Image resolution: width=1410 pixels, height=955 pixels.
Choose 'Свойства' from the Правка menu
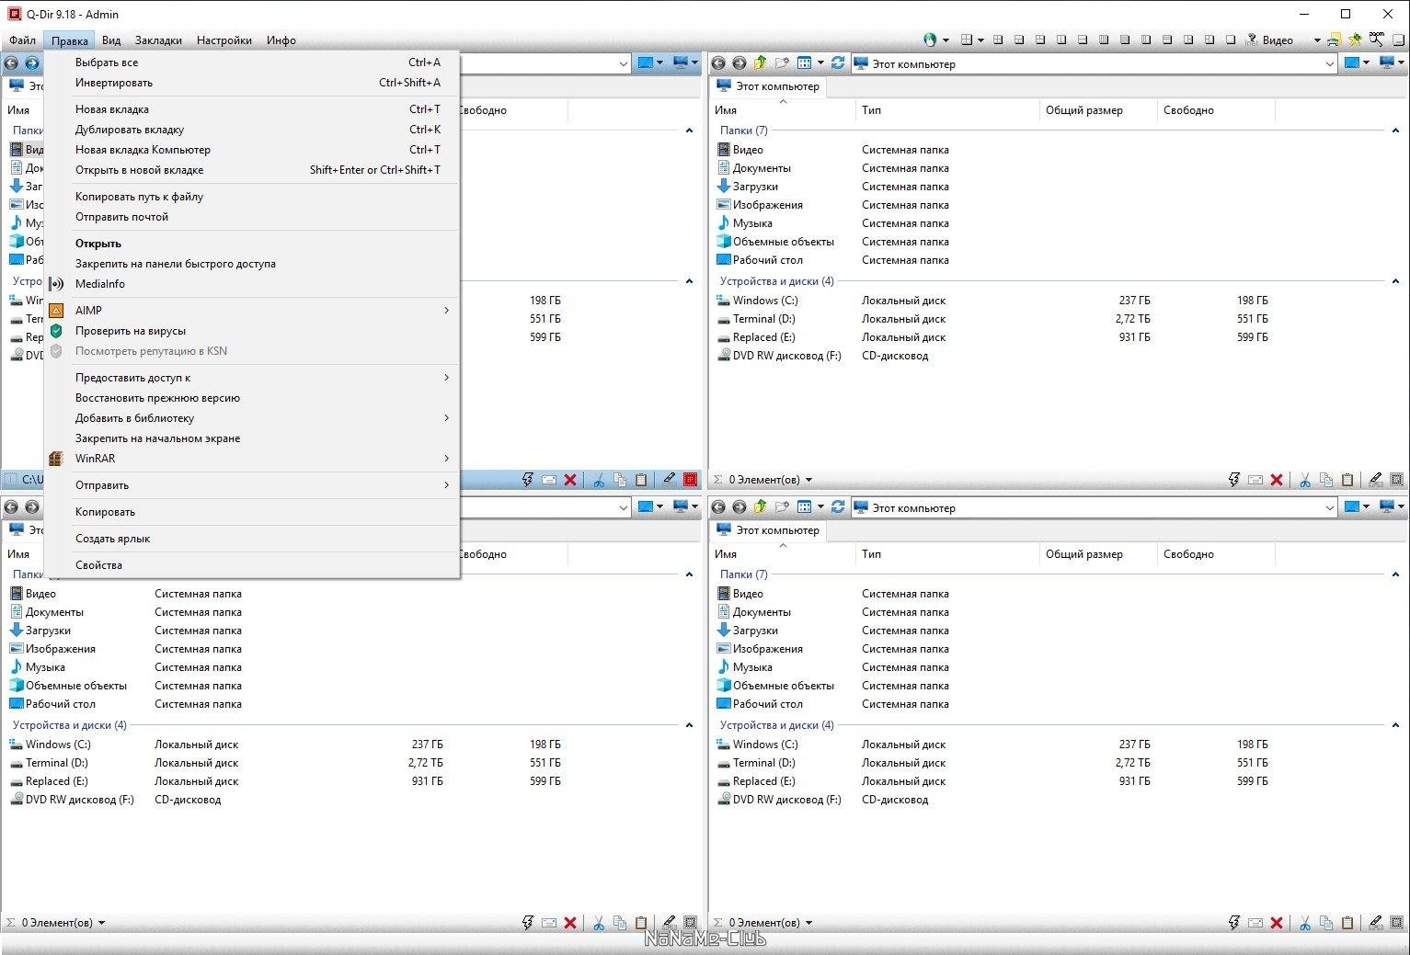tap(98, 565)
